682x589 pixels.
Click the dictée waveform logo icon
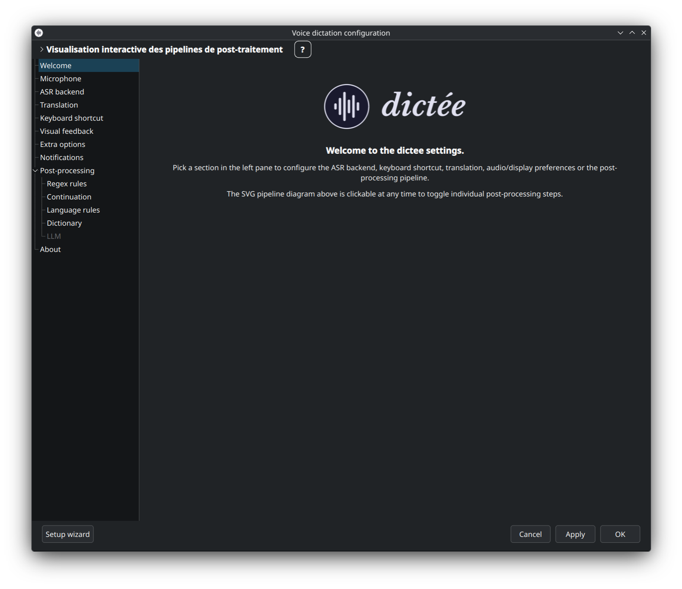[x=347, y=106]
